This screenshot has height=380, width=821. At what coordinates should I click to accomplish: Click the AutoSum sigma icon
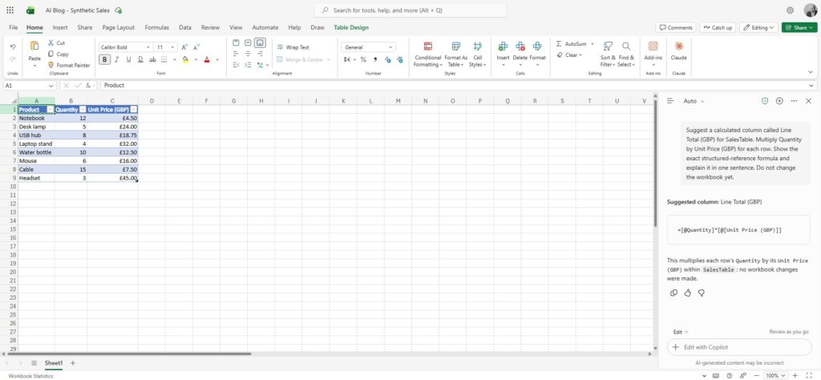click(559, 44)
